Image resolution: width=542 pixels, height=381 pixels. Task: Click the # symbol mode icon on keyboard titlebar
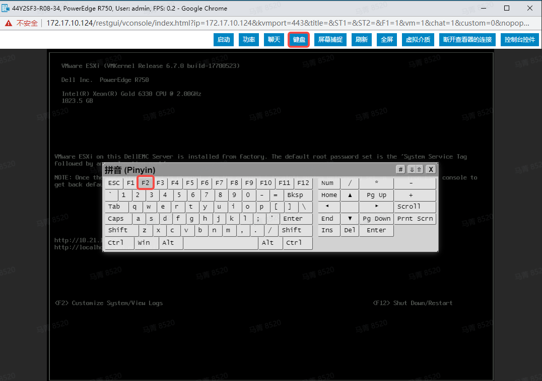[x=400, y=169]
